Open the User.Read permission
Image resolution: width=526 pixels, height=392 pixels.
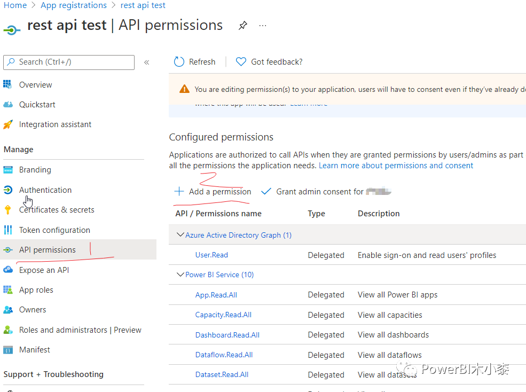point(211,255)
